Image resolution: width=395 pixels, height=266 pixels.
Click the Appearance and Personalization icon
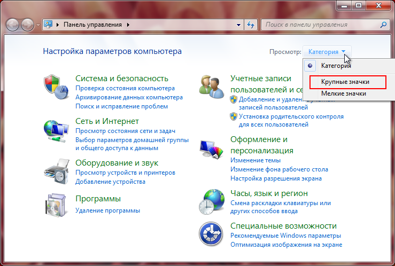pos(211,149)
